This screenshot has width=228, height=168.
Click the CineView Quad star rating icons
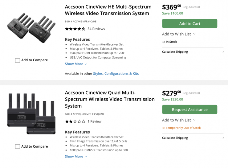[75, 121]
